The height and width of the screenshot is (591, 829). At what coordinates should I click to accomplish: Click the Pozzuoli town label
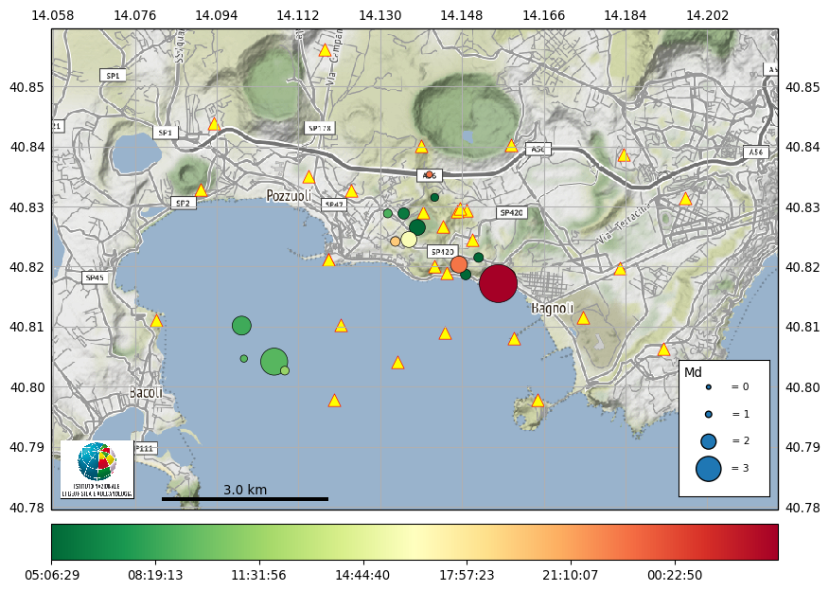coord(289,196)
